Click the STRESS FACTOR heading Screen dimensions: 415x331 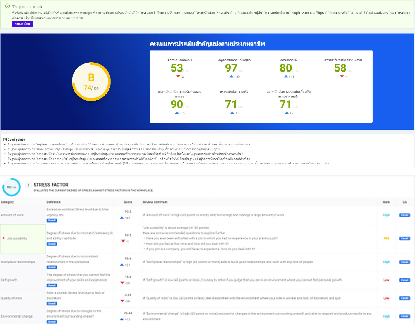(x=51, y=185)
